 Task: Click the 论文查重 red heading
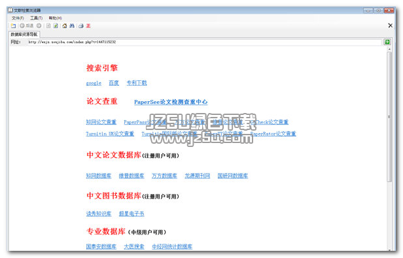coord(102,101)
